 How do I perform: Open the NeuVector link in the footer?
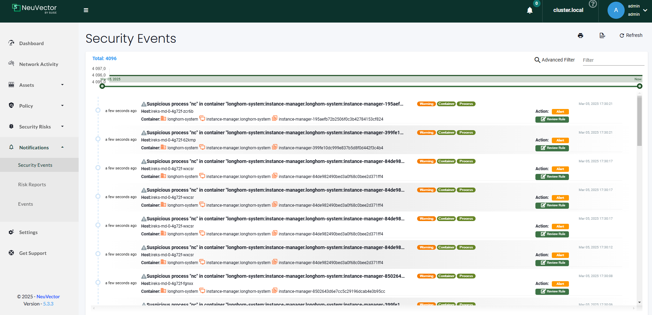coord(48,297)
